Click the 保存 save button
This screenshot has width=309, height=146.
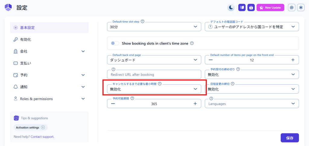289,138
